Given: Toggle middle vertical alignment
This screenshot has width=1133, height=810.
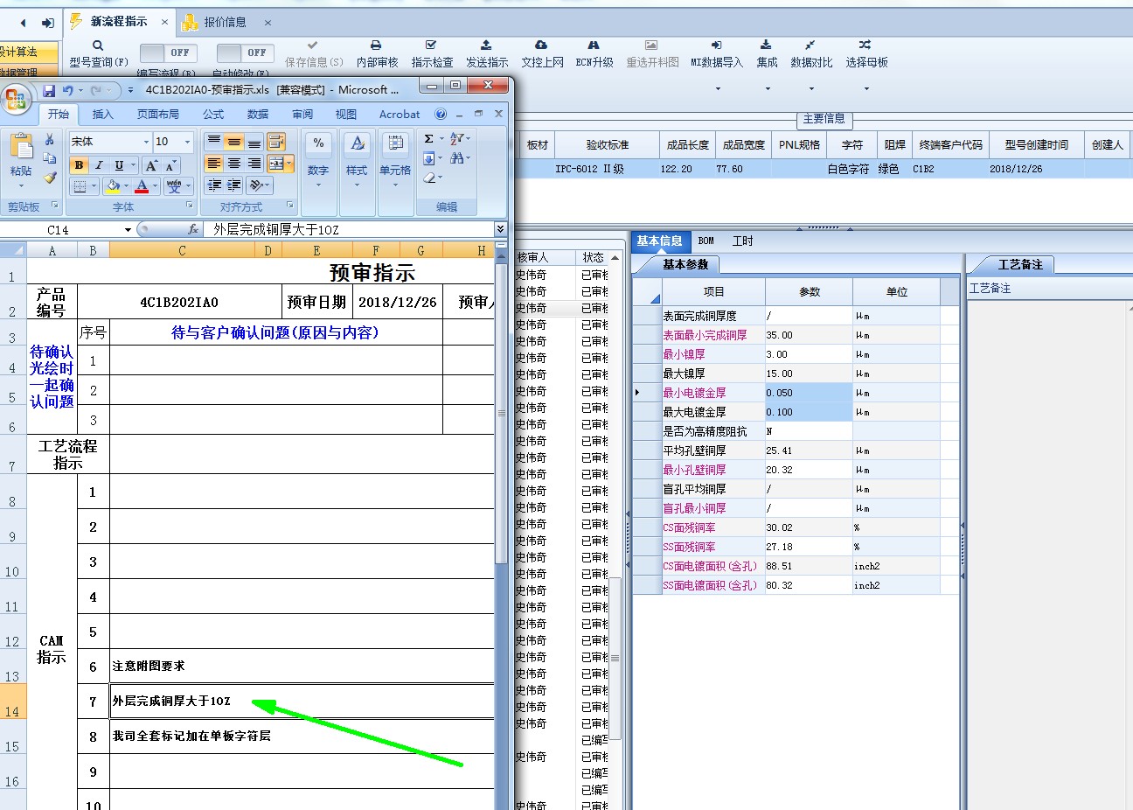Looking at the screenshot, I should tap(233, 142).
